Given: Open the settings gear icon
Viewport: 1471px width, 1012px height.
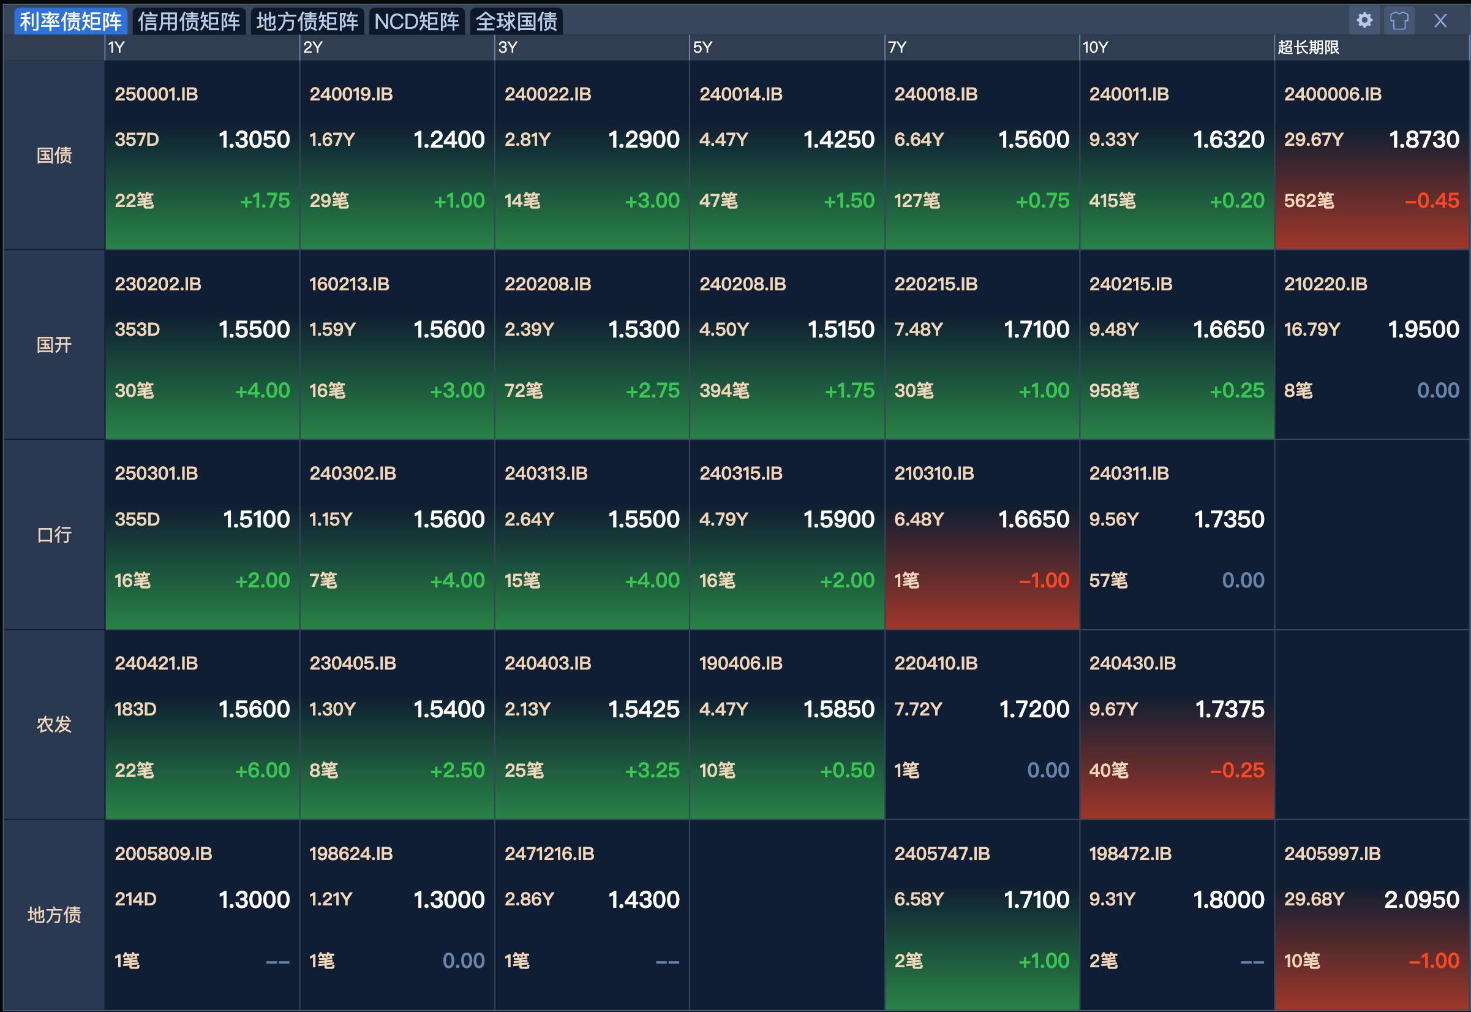Looking at the screenshot, I should point(1364,20).
